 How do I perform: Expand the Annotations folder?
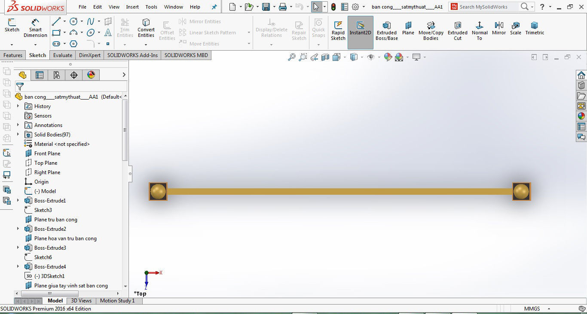click(18, 125)
